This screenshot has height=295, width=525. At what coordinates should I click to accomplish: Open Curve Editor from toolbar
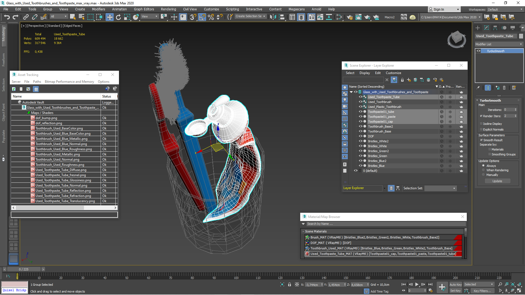coord(320,17)
